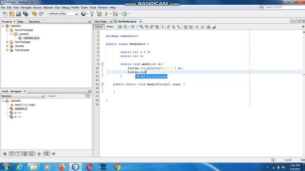Click the Search (Ctrl+I) field
Screen dimensions: 305x171
click(x=284, y=7)
